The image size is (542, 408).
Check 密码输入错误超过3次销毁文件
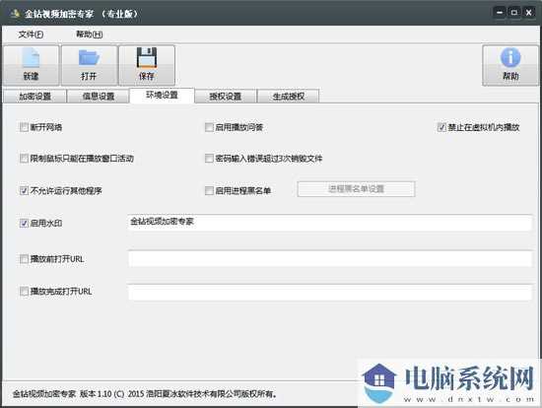209,159
